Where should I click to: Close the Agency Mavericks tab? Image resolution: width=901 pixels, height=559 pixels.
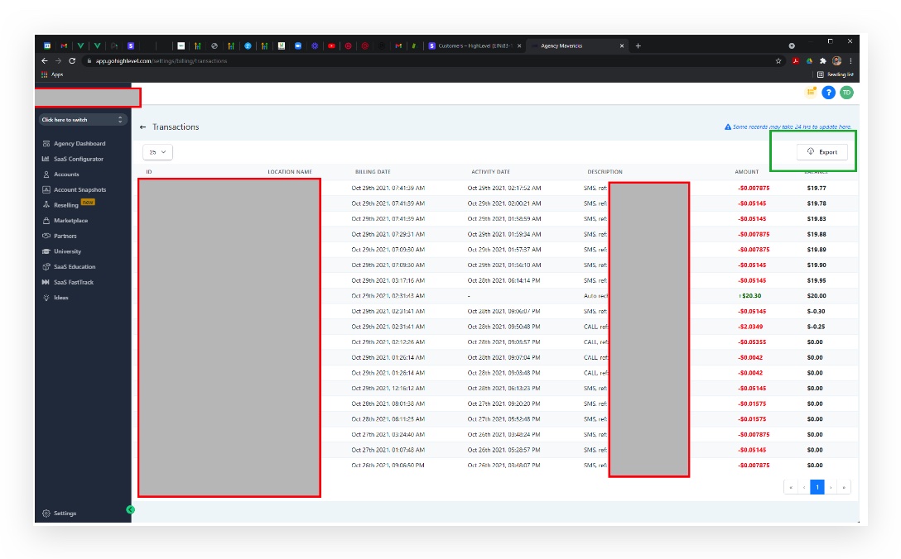click(622, 46)
